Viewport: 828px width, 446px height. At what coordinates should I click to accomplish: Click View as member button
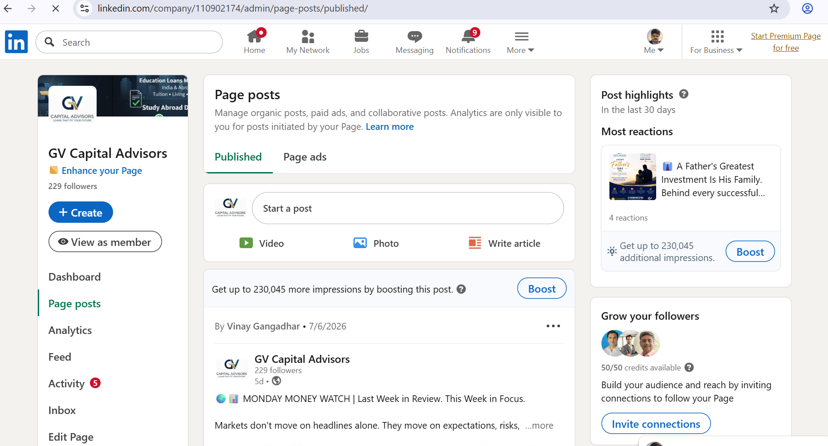pyautogui.click(x=105, y=242)
